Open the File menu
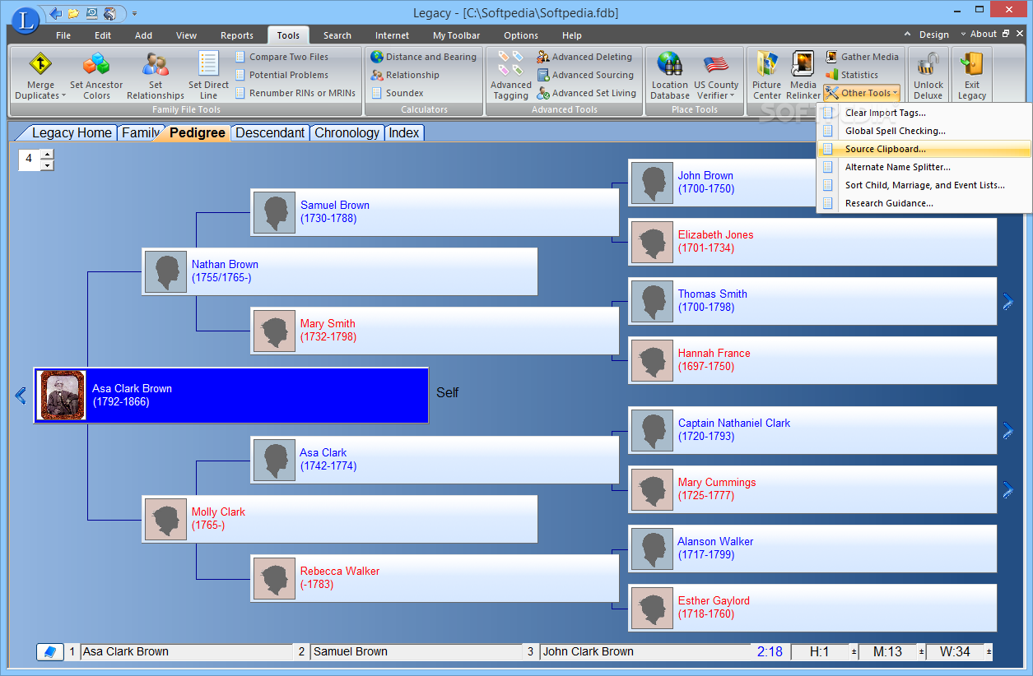1033x676 pixels. (x=63, y=35)
